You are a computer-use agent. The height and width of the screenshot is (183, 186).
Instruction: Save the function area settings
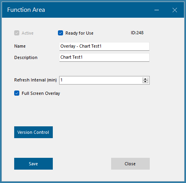click(x=33, y=164)
